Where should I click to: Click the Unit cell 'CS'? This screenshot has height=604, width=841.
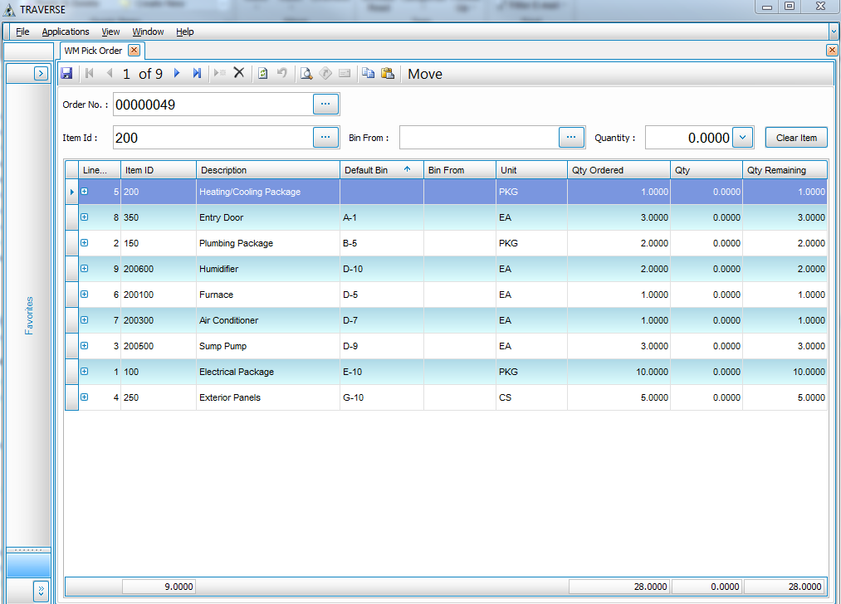point(531,397)
